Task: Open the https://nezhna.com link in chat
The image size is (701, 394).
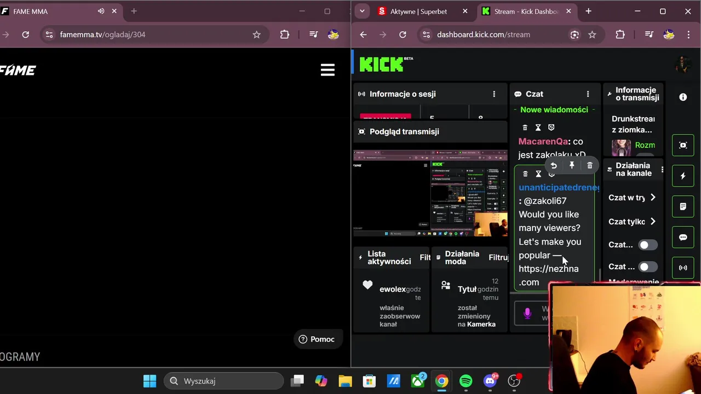Action: coord(548,275)
